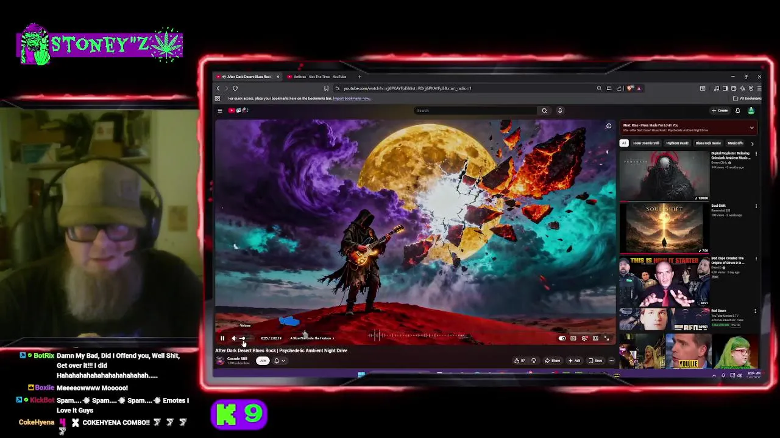780x438 pixels.
Task: Open the video info card icon
Action: tap(608, 126)
